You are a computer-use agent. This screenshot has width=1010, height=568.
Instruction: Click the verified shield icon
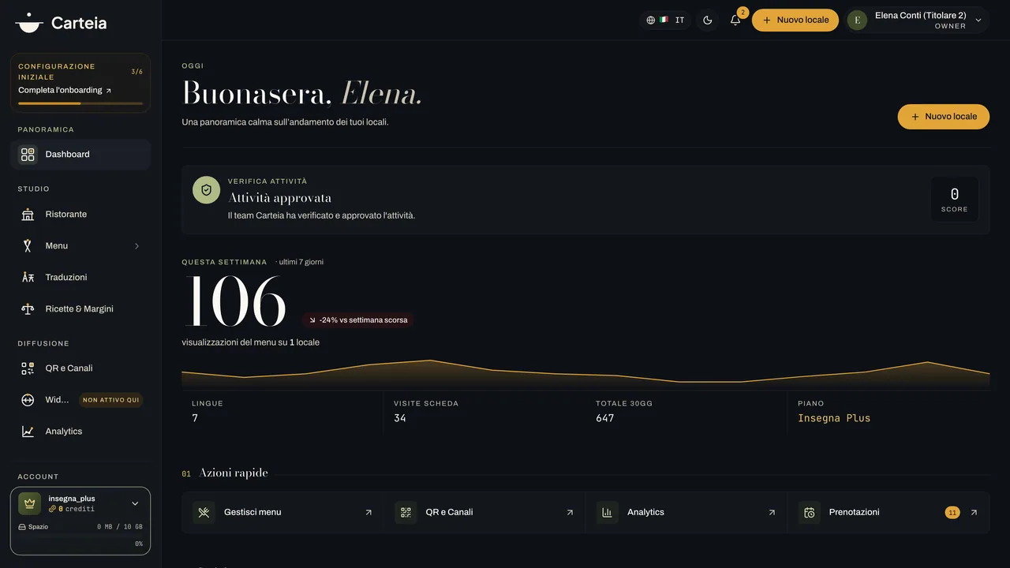point(206,190)
